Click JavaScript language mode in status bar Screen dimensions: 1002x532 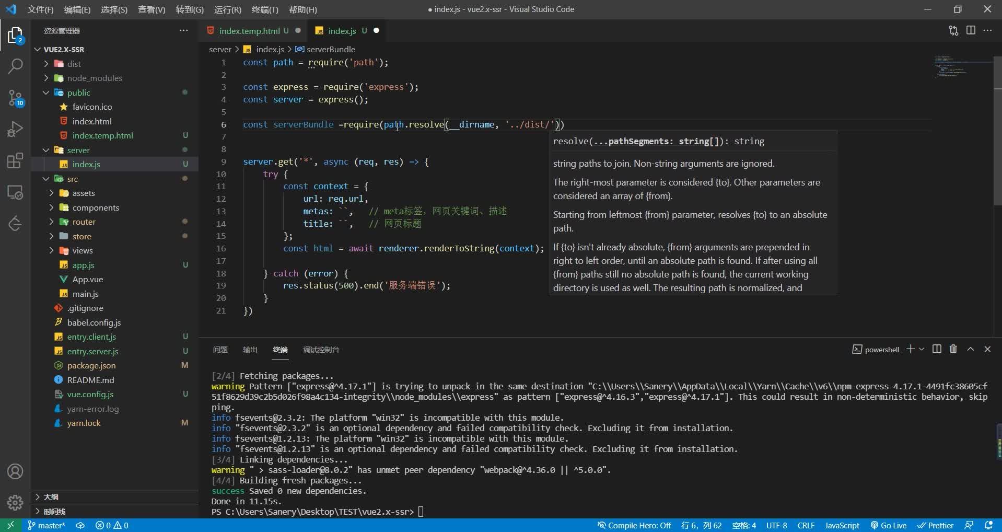841,525
